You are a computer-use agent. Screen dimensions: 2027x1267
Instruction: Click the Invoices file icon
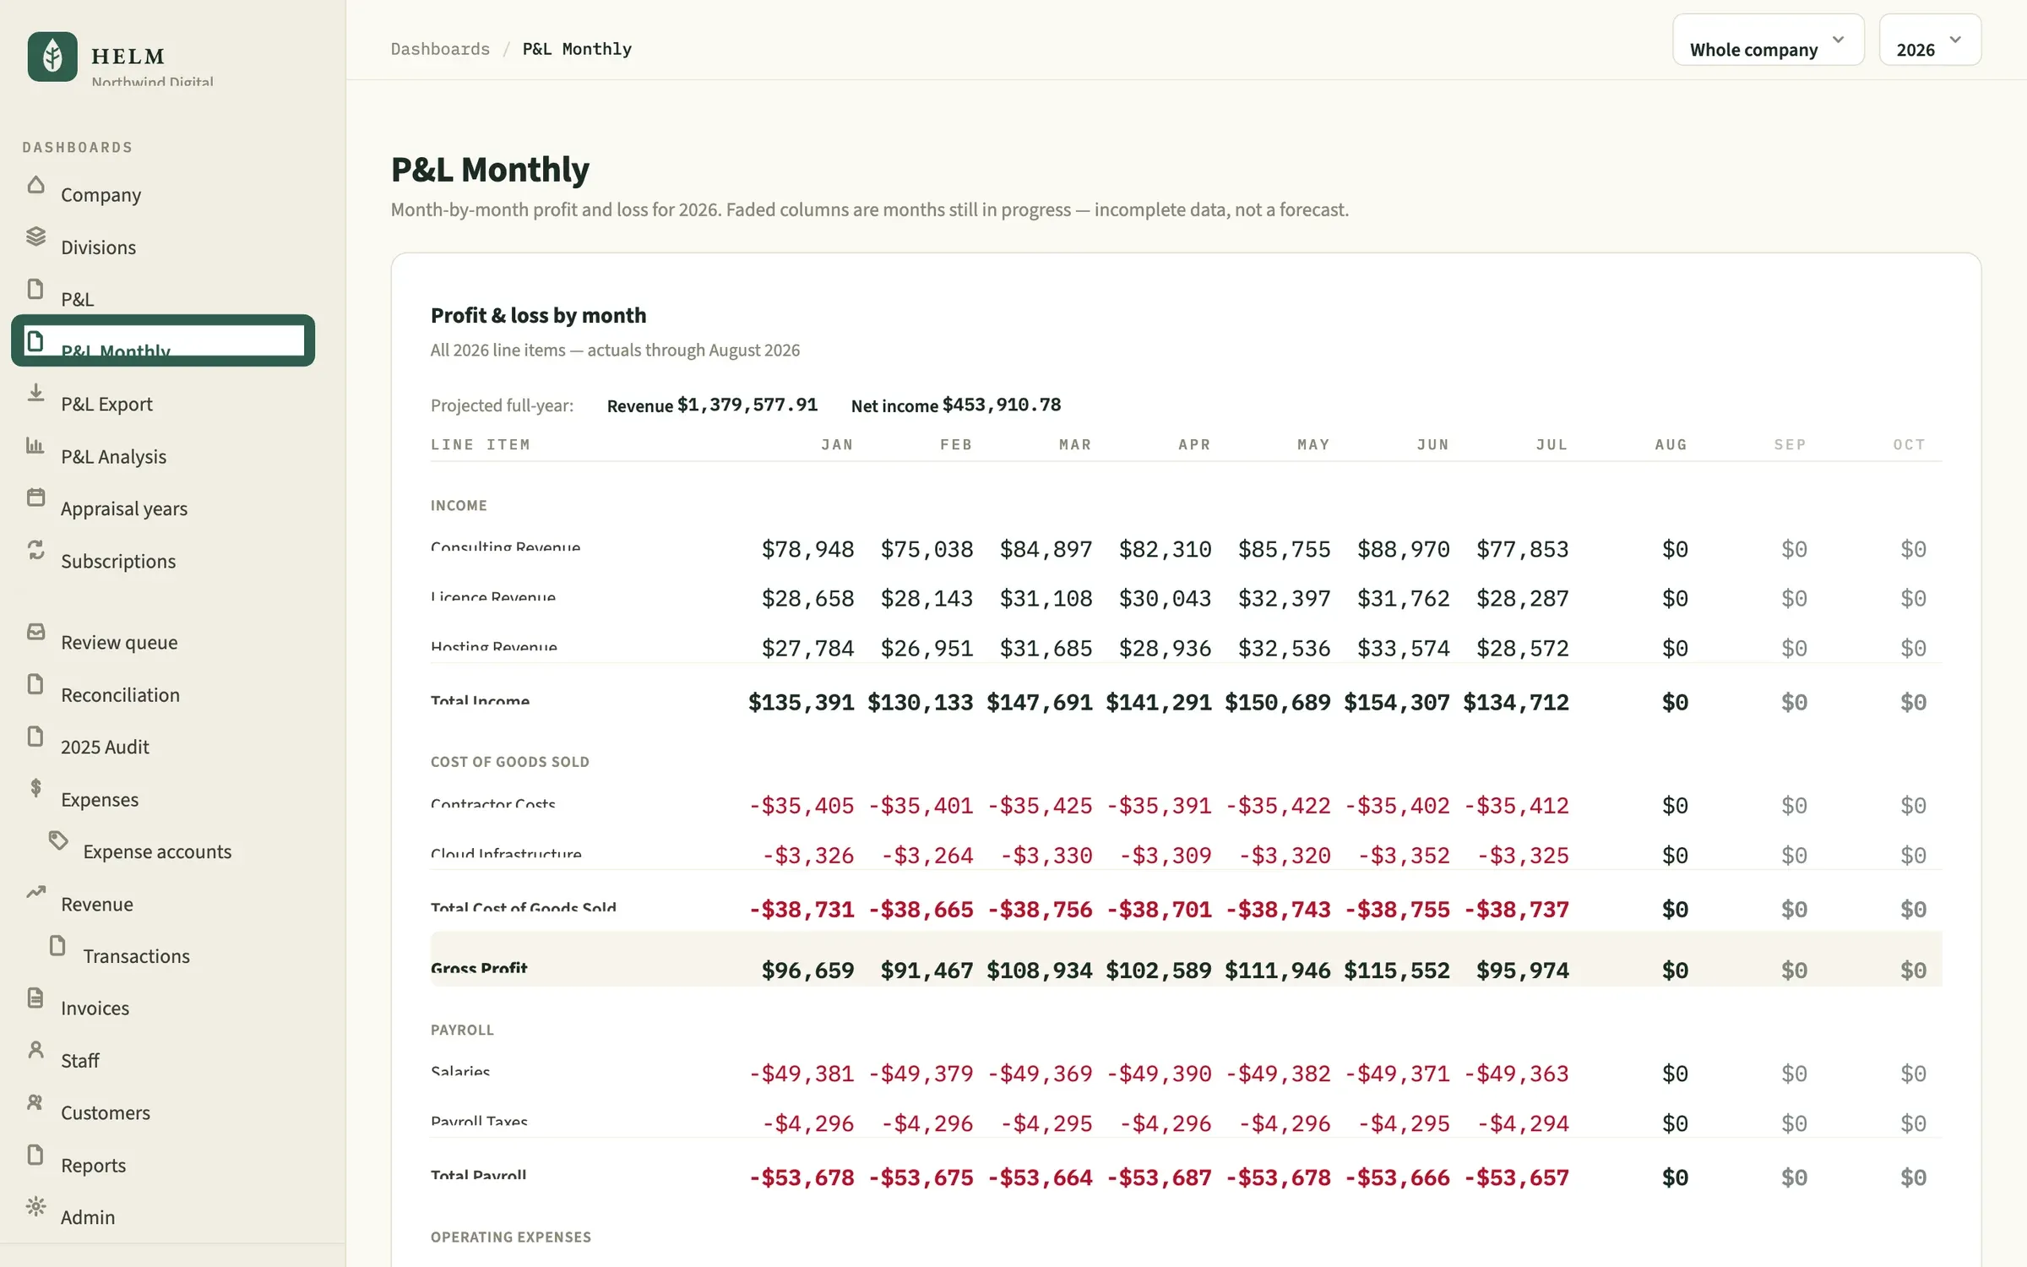click(35, 998)
